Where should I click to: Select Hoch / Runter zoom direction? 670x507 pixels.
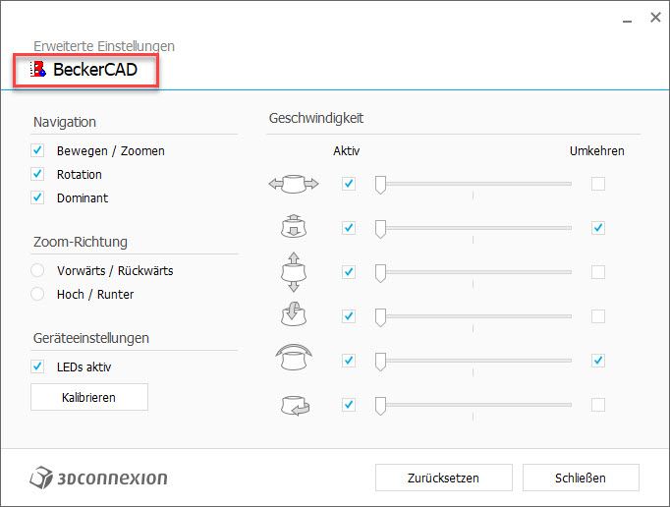click(37, 294)
